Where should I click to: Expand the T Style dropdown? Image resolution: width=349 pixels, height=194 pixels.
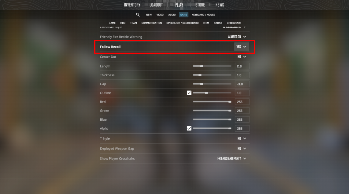[x=242, y=138]
